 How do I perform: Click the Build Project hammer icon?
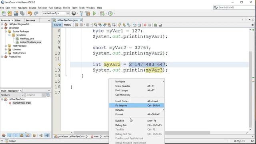click(81, 13)
